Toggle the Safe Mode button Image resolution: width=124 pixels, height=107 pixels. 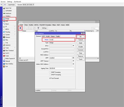[12, 5]
